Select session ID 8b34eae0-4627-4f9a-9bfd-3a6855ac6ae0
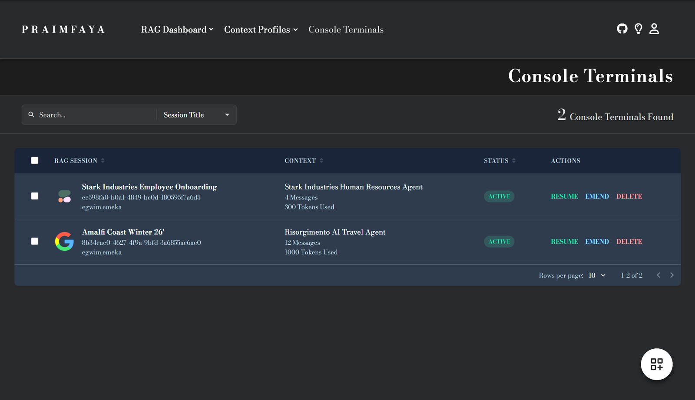Image resolution: width=695 pixels, height=400 pixels. click(x=141, y=243)
